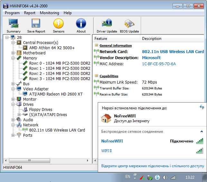The width and height of the screenshot is (207, 182).
Task: Collapse the Memory node
Action: (13, 58)
